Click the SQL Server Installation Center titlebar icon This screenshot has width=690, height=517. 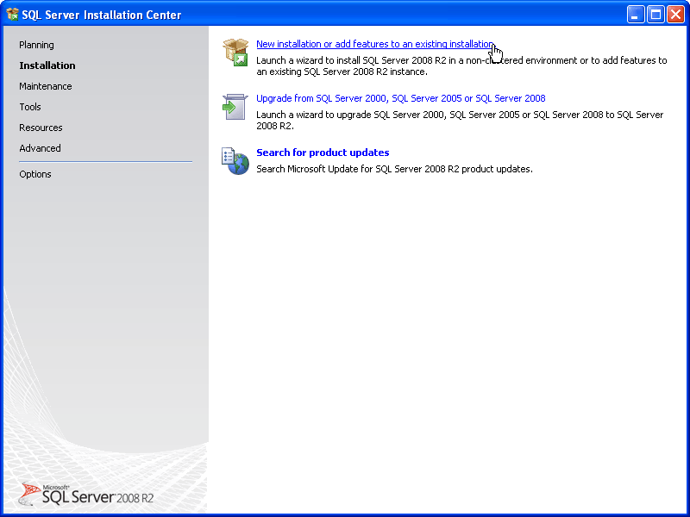click(x=12, y=14)
